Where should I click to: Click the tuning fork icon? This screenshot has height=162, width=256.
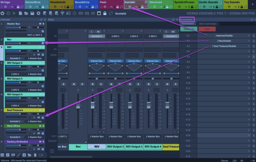[x=62, y=13]
